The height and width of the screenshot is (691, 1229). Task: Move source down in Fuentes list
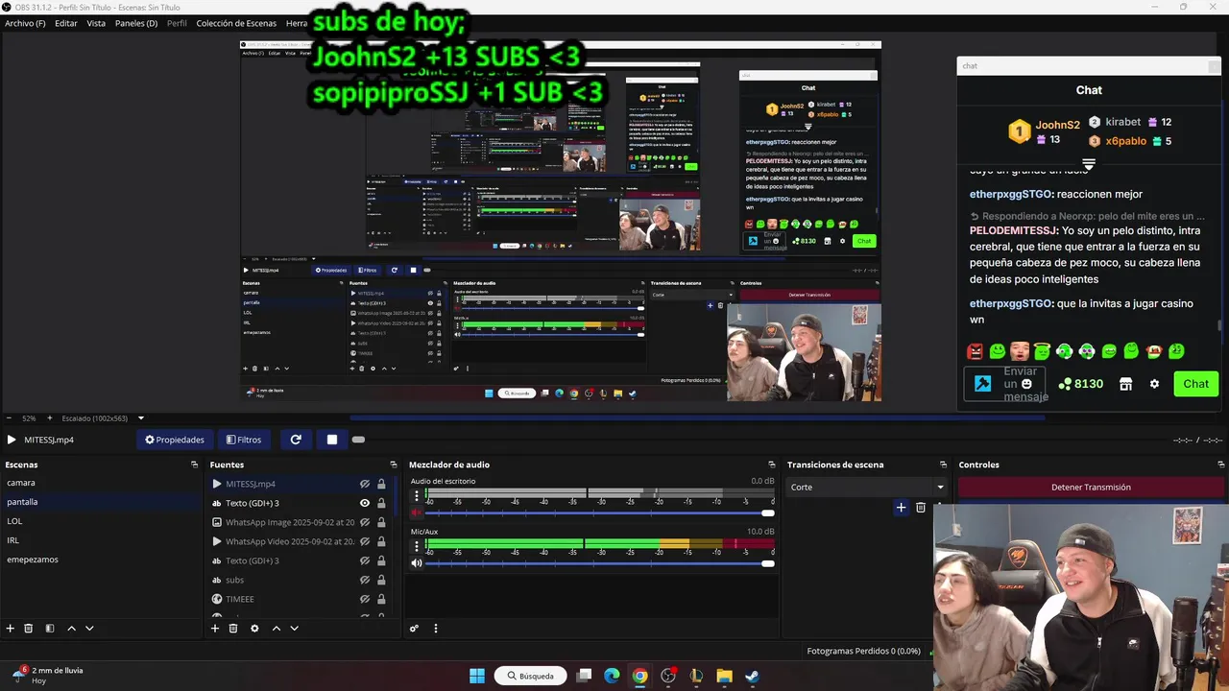294,629
